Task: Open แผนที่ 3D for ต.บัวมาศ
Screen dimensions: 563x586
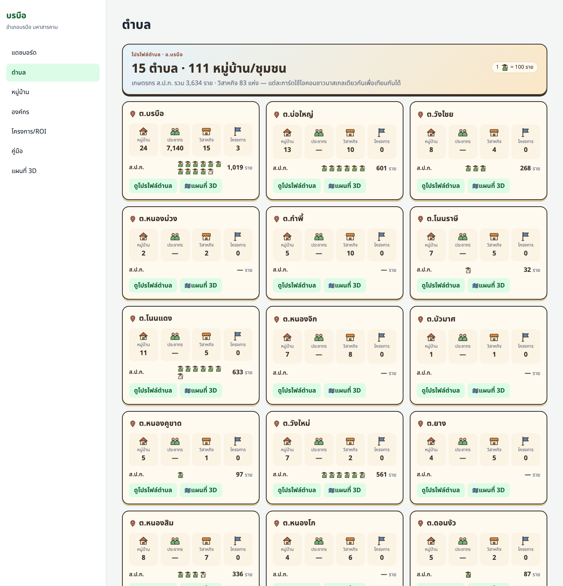Action: [x=489, y=390]
